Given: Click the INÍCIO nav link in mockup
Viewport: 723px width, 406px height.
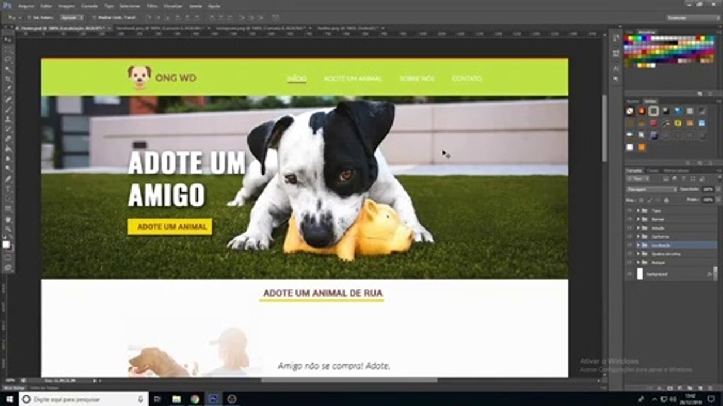Looking at the screenshot, I should (297, 78).
